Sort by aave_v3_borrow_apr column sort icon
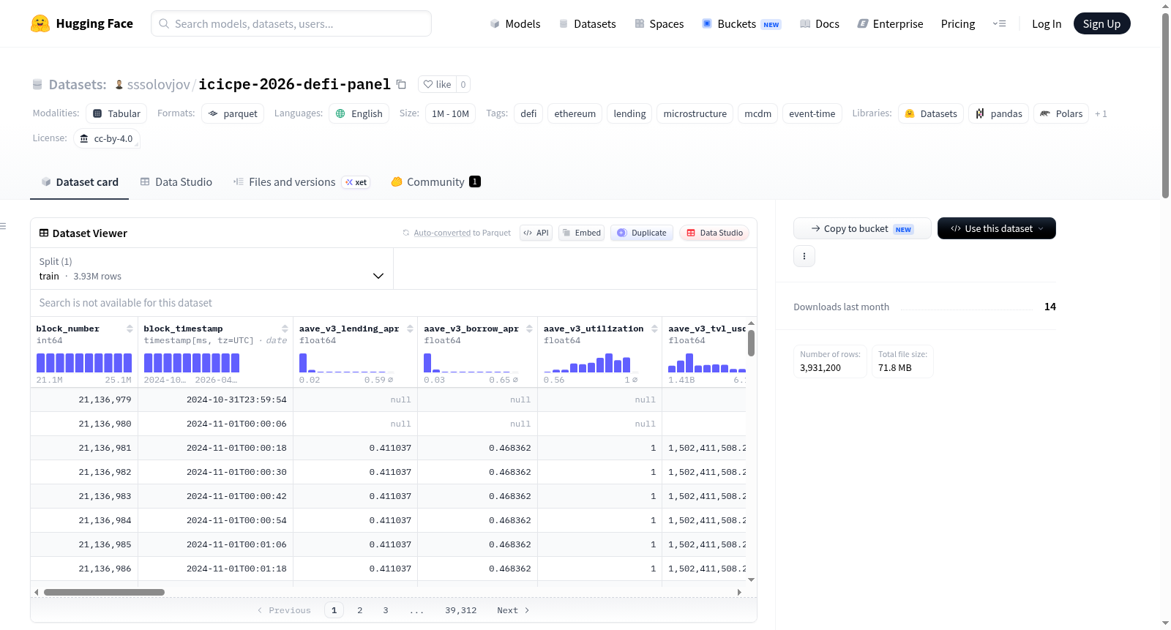 coord(529,329)
